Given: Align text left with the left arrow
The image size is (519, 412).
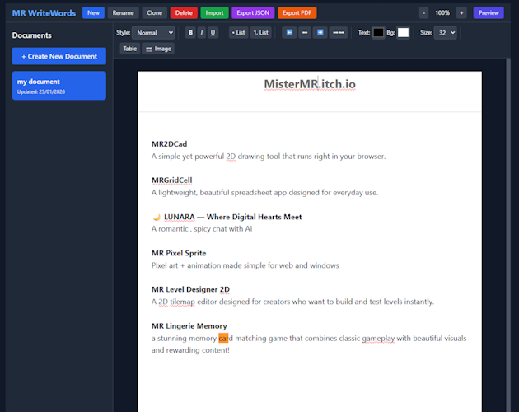Looking at the screenshot, I should click(x=289, y=32).
